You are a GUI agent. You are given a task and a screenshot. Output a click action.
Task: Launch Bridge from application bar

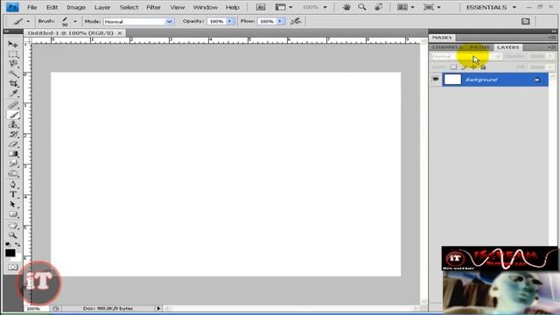(261, 7)
